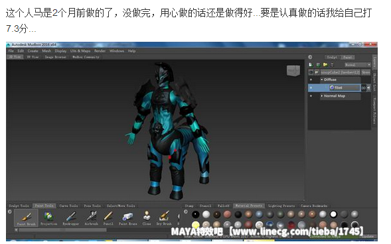Select the Paint Erase tool
Viewport: 391px width, 244px height.
coord(127,218)
